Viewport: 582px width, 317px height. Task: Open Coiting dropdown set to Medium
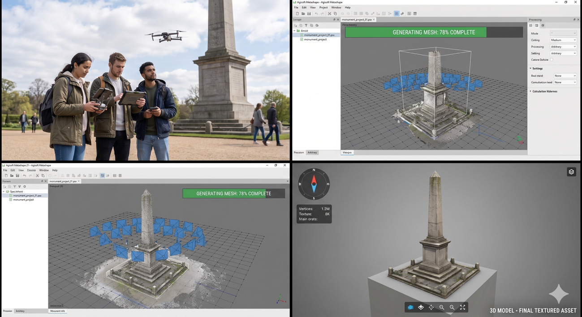563,40
